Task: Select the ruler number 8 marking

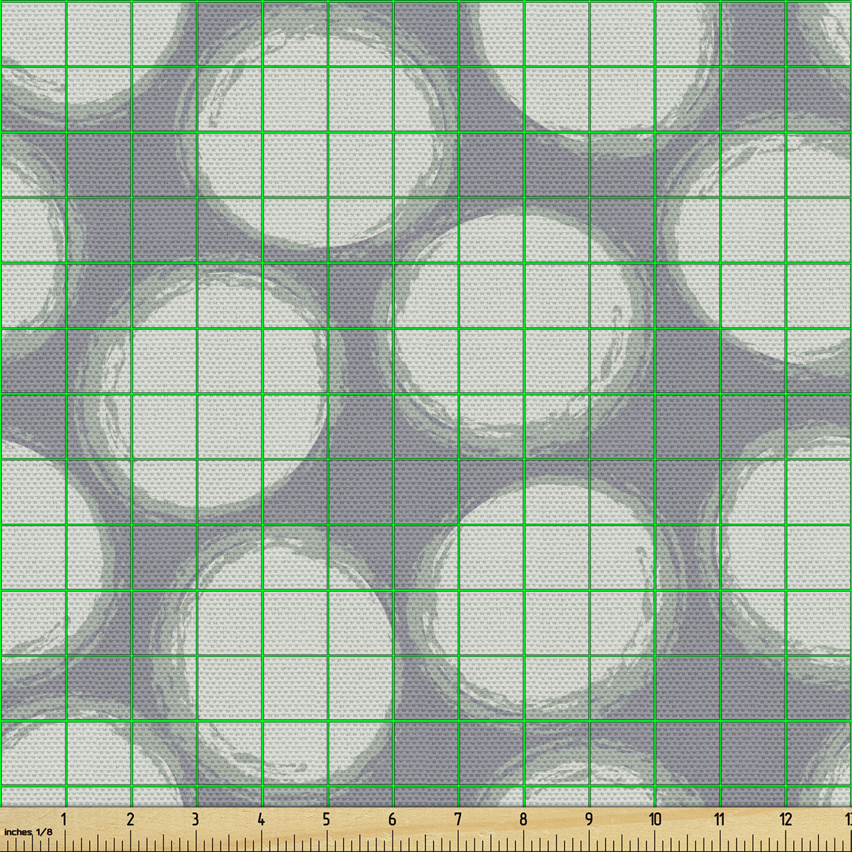Action: pos(523,820)
